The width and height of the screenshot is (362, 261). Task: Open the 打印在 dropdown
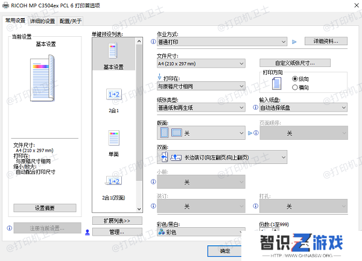[201, 86]
